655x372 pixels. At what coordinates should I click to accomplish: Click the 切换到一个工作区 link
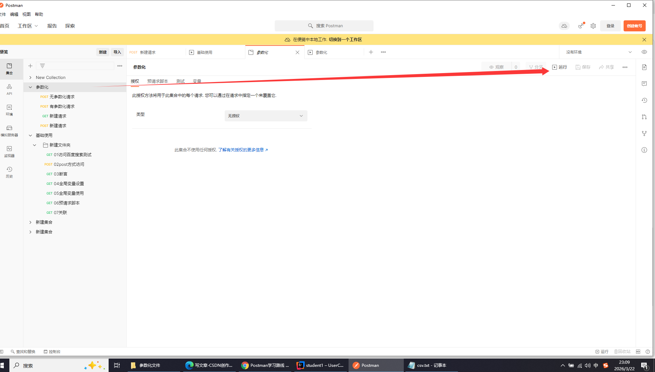click(x=345, y=40)
